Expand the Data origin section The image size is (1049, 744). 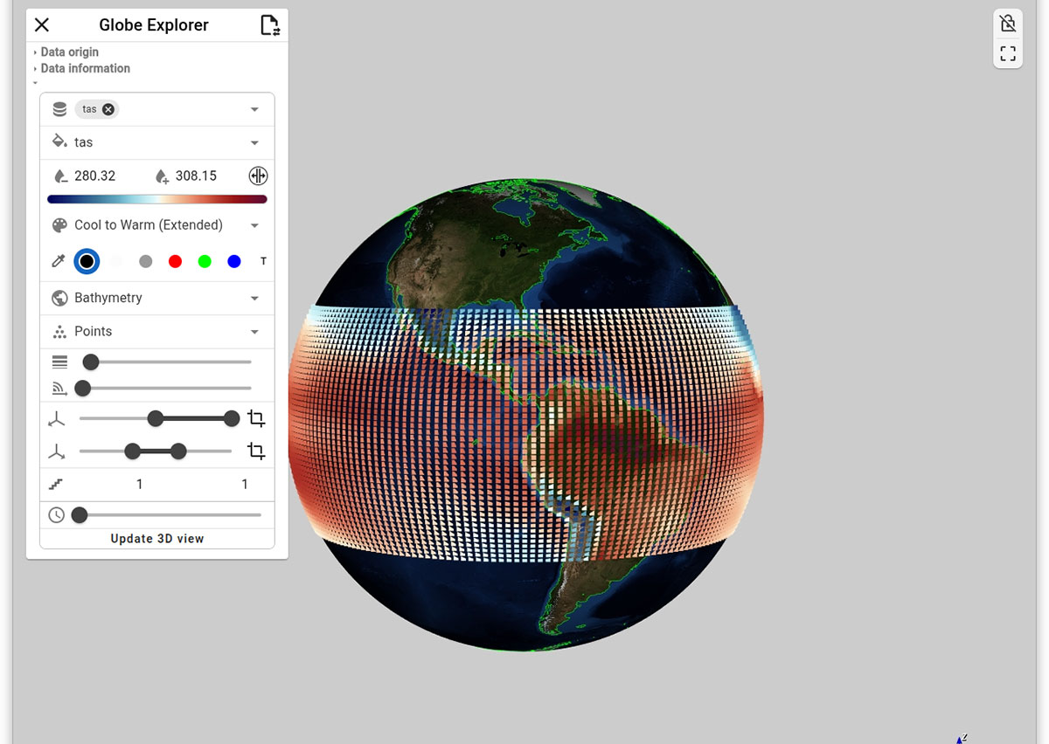click(x=68, y=52)
